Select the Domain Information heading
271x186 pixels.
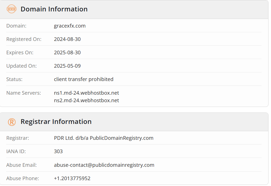click(x=54, y=9)
